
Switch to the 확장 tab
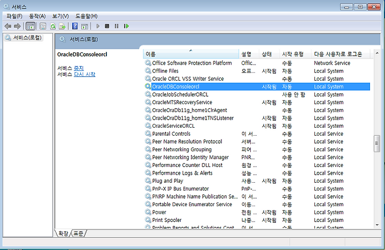63,233
